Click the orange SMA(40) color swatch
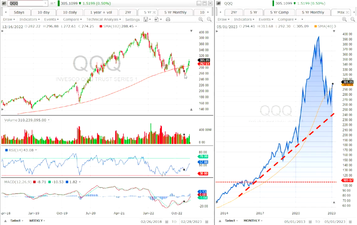The width and height of the screenshot is (357, 225). coord(316,27)
